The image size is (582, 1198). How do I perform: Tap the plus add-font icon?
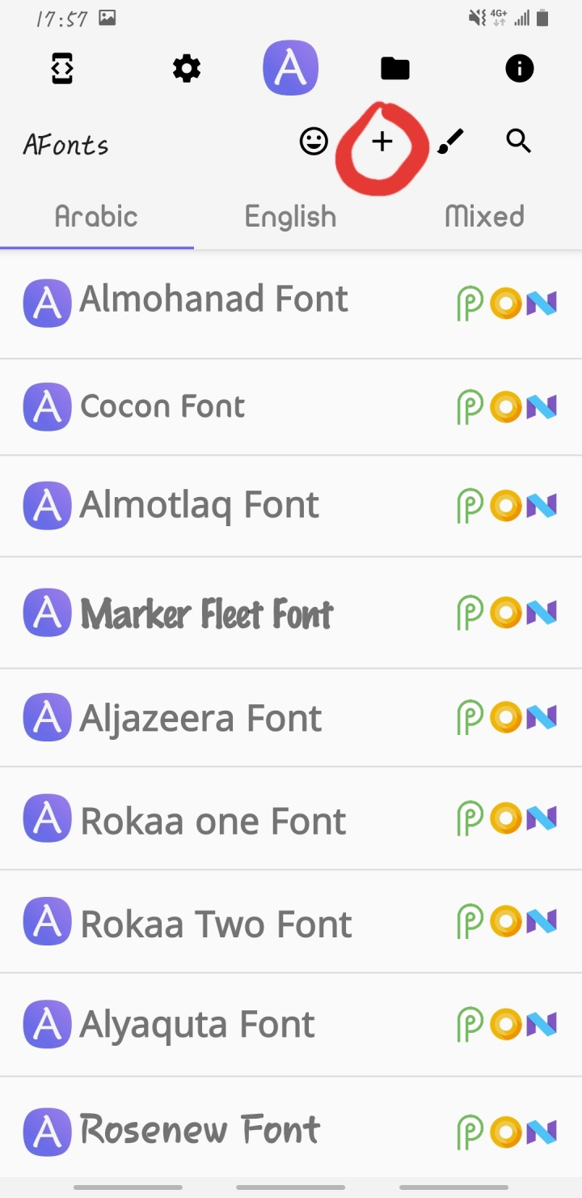click(382, 142)
